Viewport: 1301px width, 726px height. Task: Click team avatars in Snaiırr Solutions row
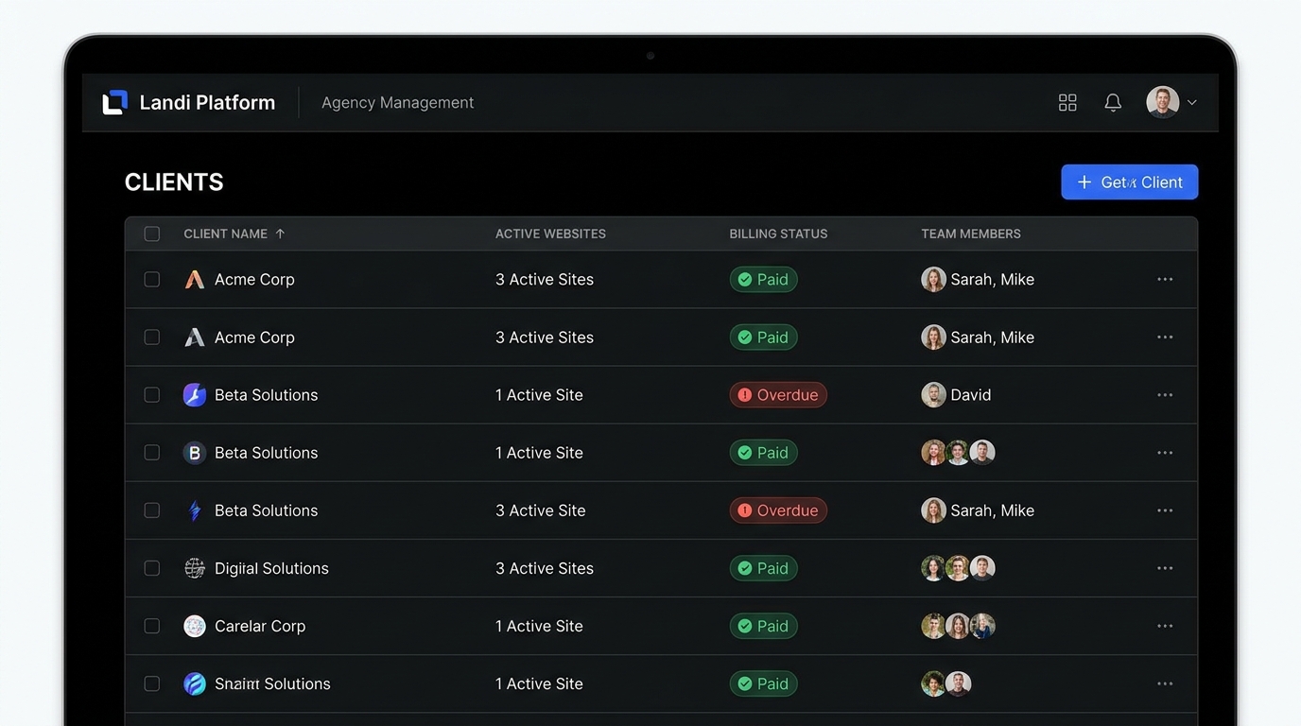946,683
